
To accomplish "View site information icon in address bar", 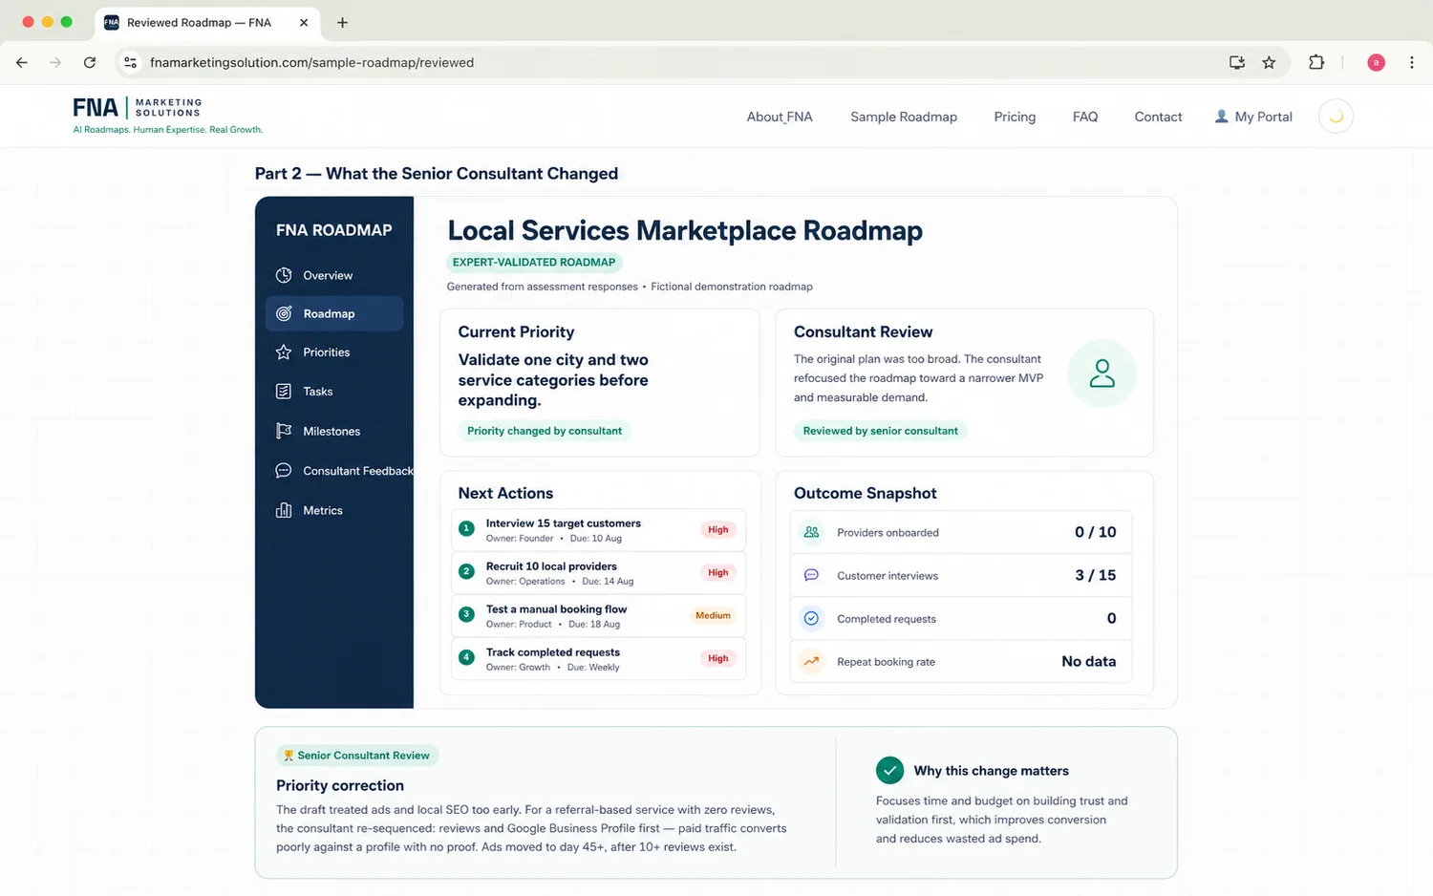I will 131,62.
